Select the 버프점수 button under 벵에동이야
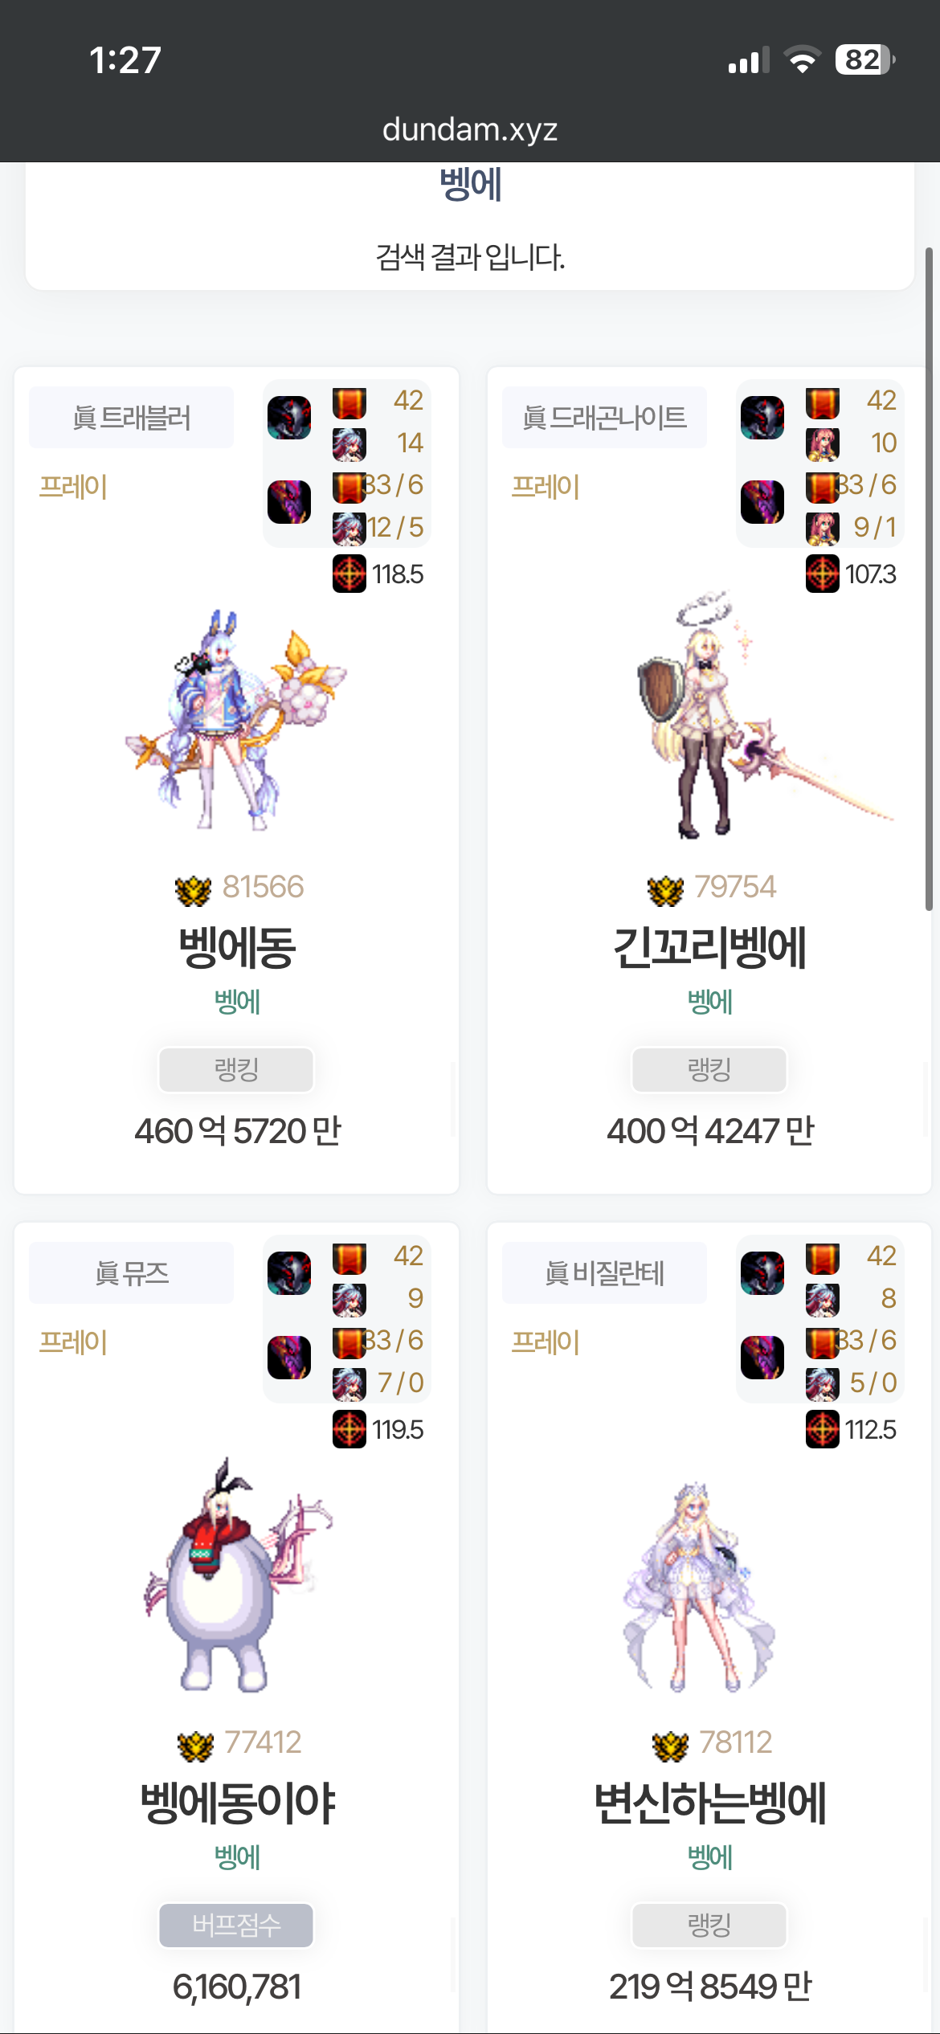This screenshot has height=2034, width=940. click(236, 1926)
